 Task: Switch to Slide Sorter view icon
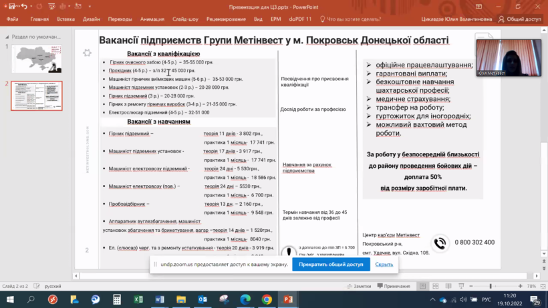(436, 287)
